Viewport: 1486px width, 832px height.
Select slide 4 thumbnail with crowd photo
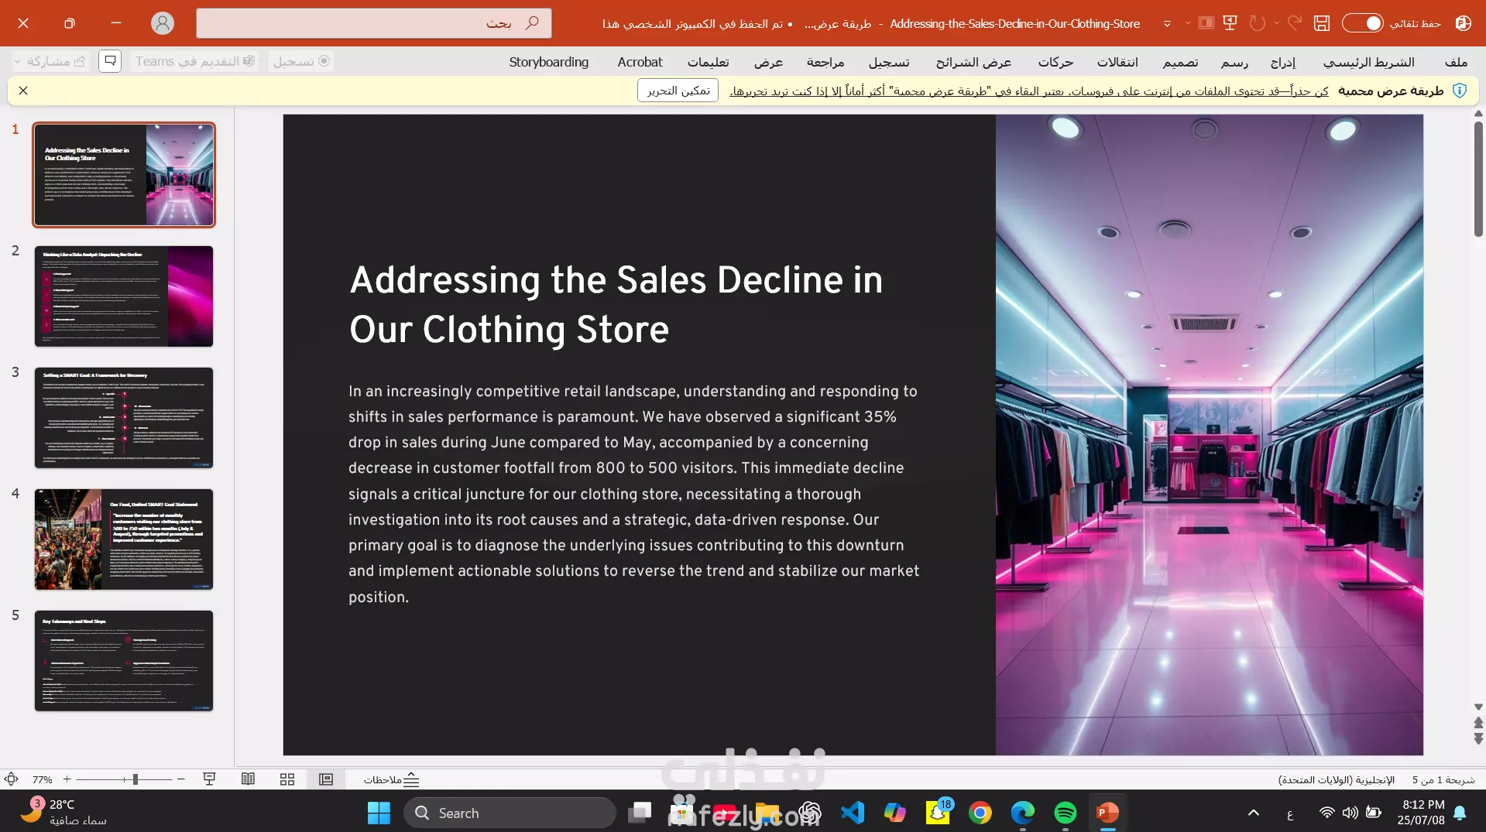(x=124, y=539)
